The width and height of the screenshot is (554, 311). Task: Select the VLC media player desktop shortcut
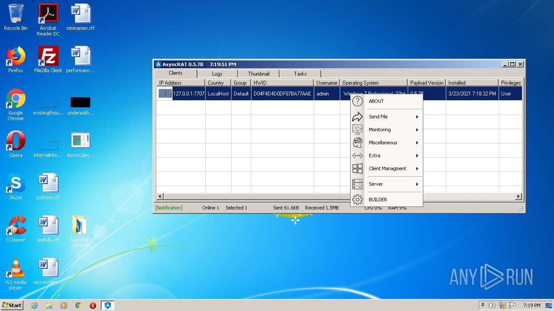point(16,274)
